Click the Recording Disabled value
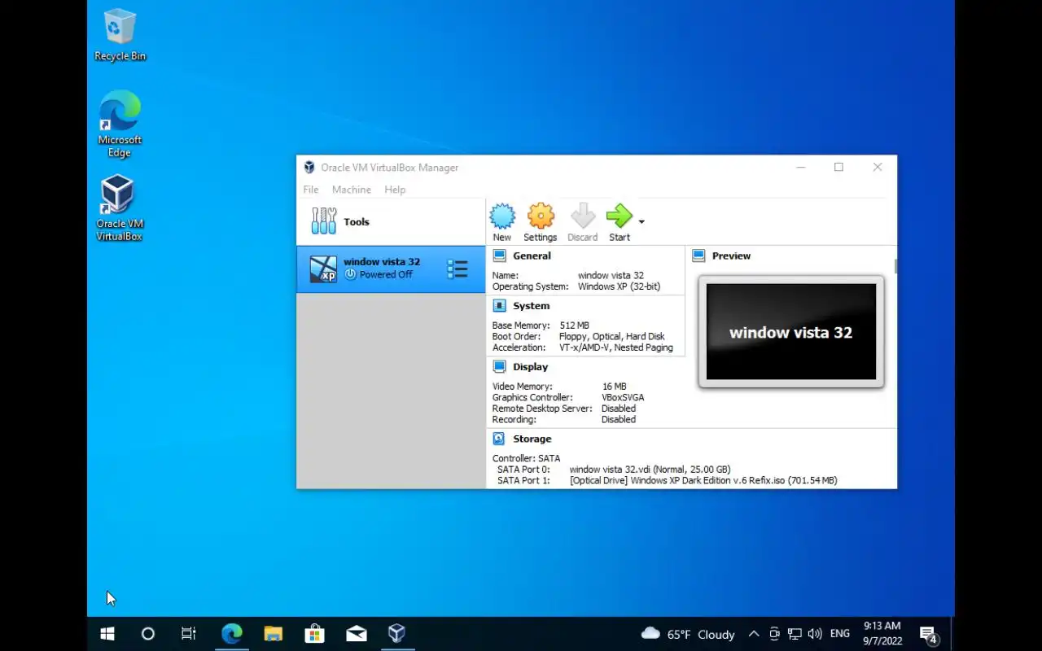Viewport: 1042px width, 651px height. tap(619, 420)
